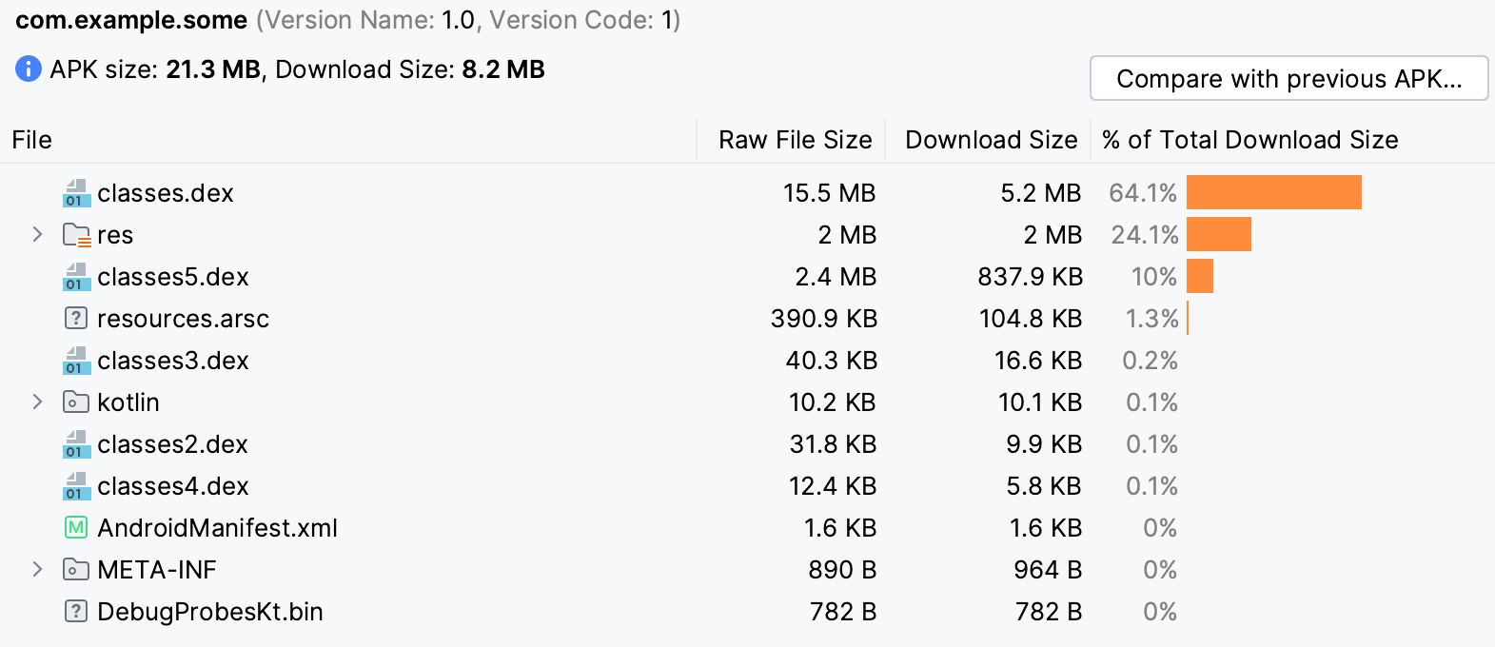The width and height of the screenshot is (1495, 647).
Task: Click the 890 B raw size cell
Action: [x=842, y=570]
